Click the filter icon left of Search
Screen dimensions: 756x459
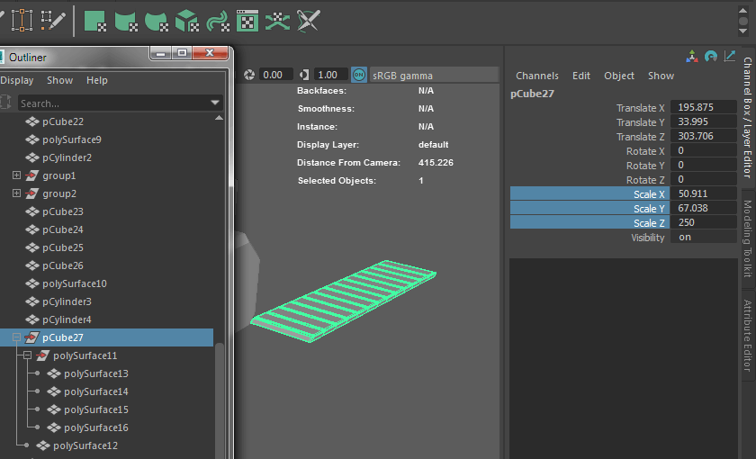point(5,103)
